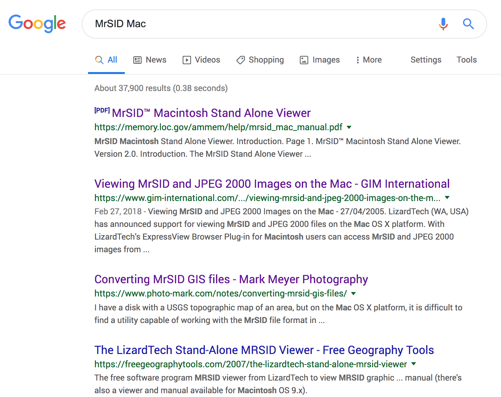Open MrSID Macintosh Stand Alone Viewer result
Screen dimensions: 501x397
pyautogui.click(x=211, y=113)
